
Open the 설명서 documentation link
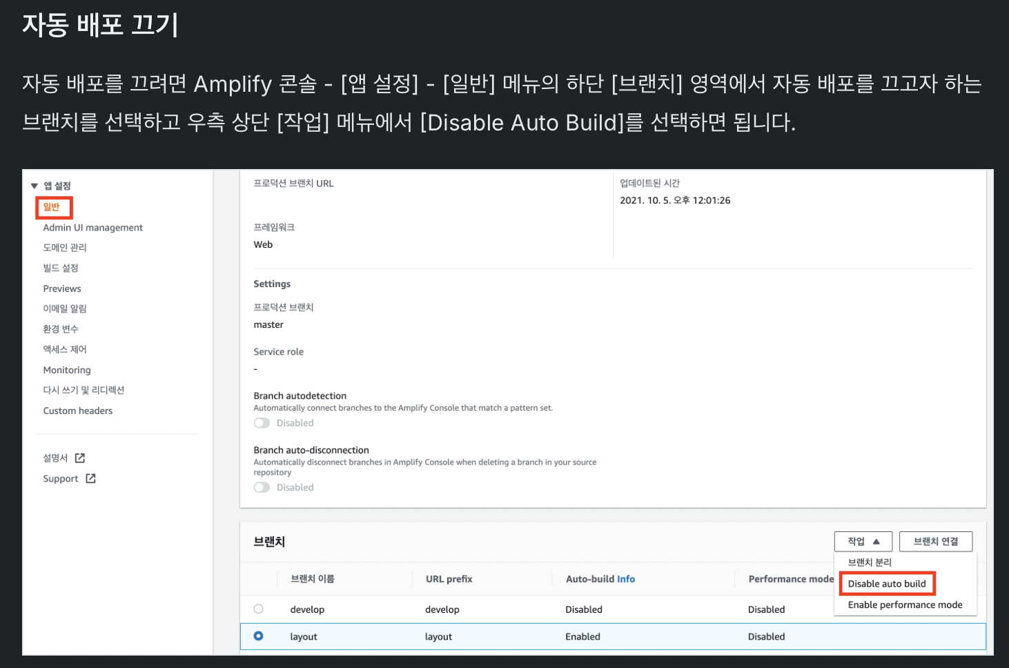click(55, 458)
